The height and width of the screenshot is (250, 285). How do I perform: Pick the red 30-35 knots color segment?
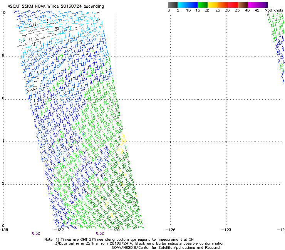point(233,5)
